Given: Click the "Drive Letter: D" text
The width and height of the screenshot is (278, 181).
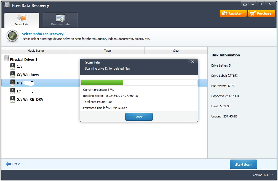Looking at the screenshot, I should pos(221,65).
